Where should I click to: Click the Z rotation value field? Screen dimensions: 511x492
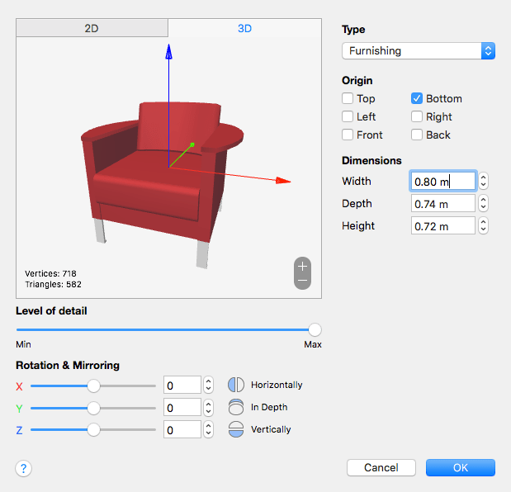[x=182, y=430]
